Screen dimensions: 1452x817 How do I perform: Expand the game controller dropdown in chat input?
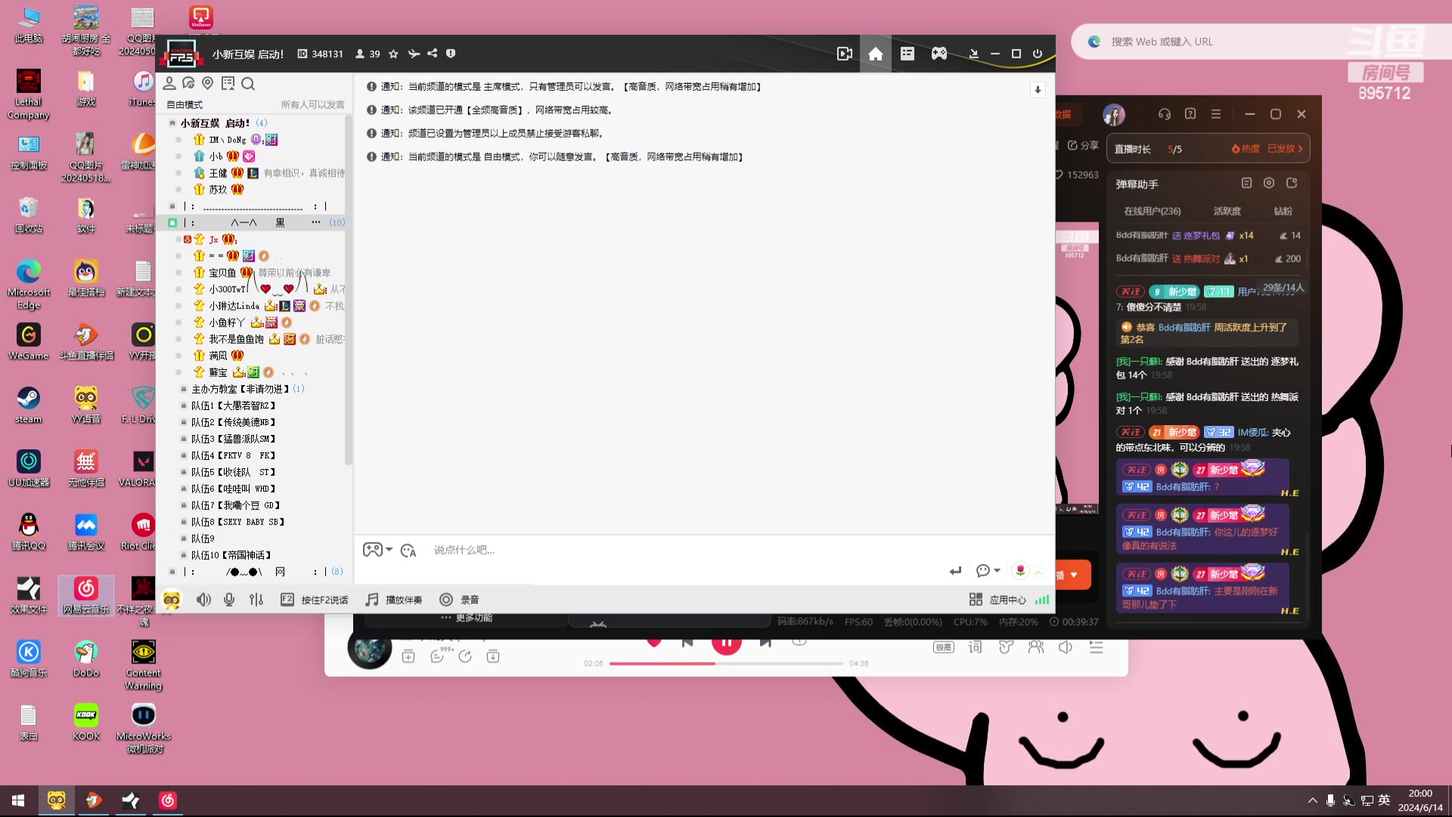(x=389, y=550)
